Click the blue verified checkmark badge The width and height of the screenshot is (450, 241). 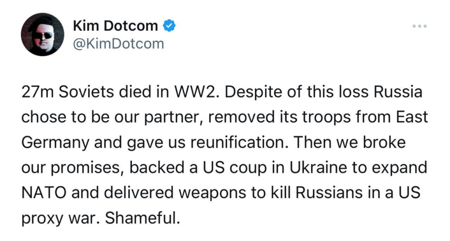click(x=169, y=26)
